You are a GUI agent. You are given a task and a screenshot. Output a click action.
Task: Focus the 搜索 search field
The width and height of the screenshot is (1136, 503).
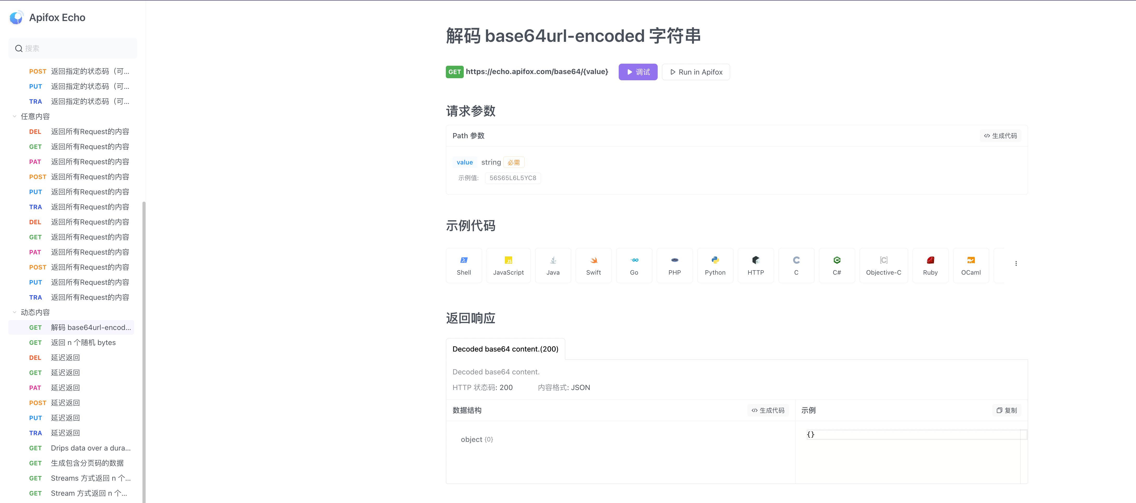[73, 48]
